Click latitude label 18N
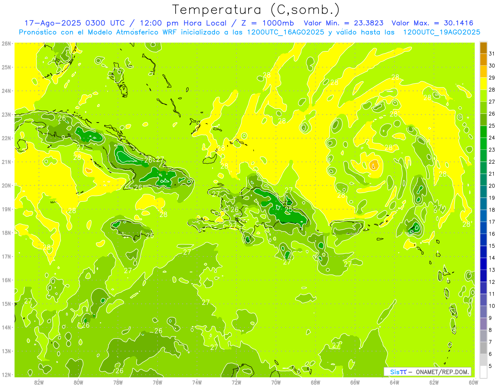 tap(6, 233)
